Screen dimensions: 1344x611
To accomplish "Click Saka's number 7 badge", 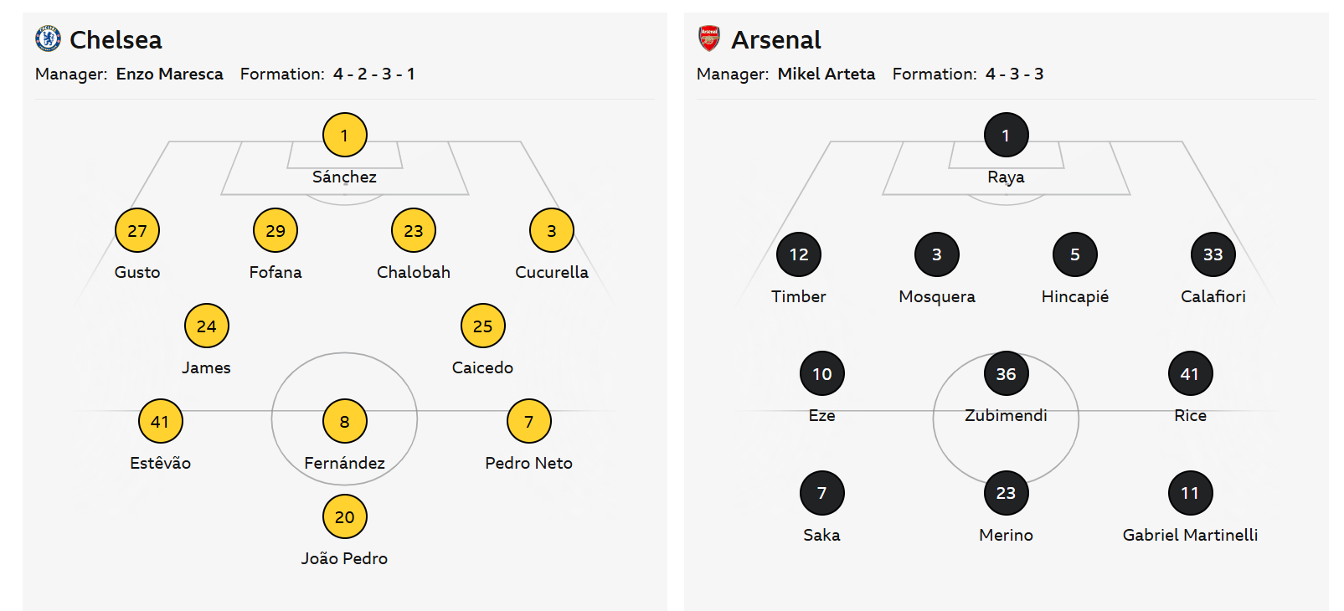I will click(x=821, y=493).
